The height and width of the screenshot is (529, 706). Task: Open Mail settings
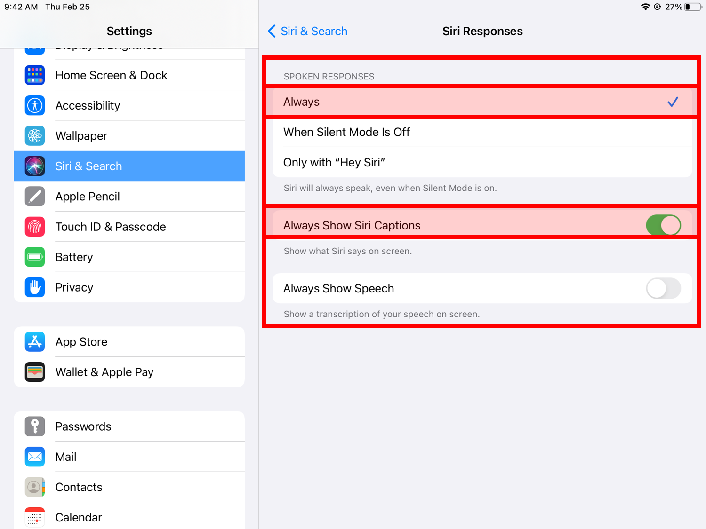tap(129, 457)
